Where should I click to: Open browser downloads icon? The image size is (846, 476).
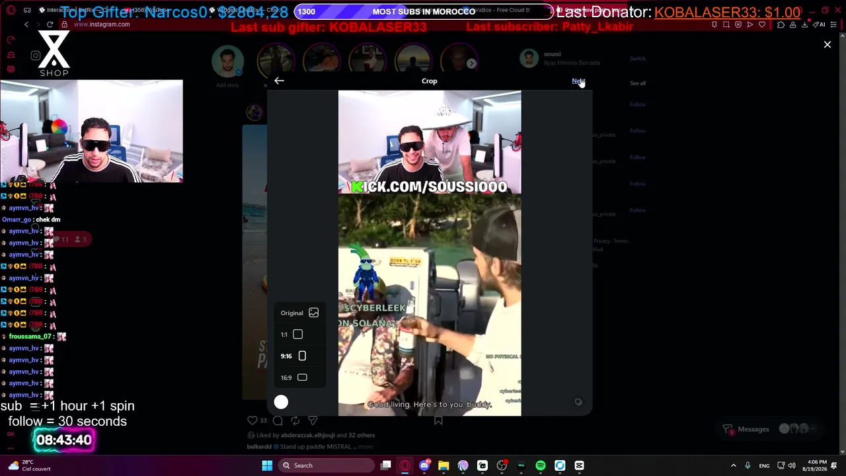coord(804,24)
